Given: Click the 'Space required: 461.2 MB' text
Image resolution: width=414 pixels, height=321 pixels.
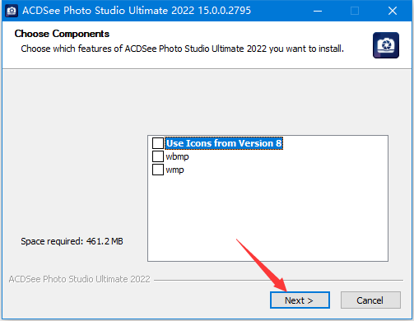Looking at the screenshot, I should click(72, 241).
